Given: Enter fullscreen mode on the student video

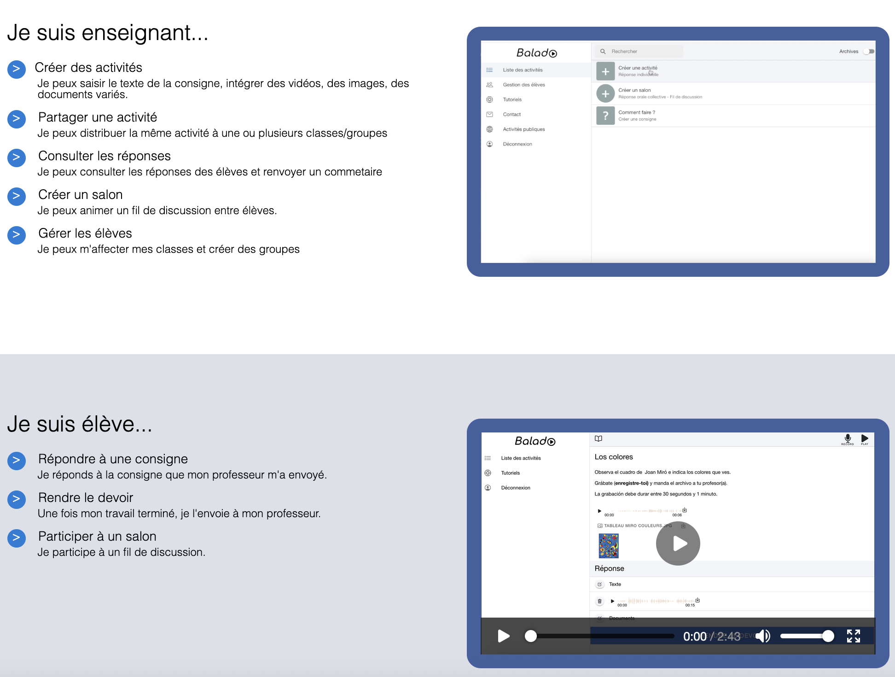Looking at the screenshot, I should (853, 636).
